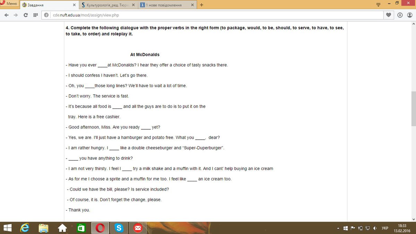Open Windows Store from taskbar

(81, 228)
